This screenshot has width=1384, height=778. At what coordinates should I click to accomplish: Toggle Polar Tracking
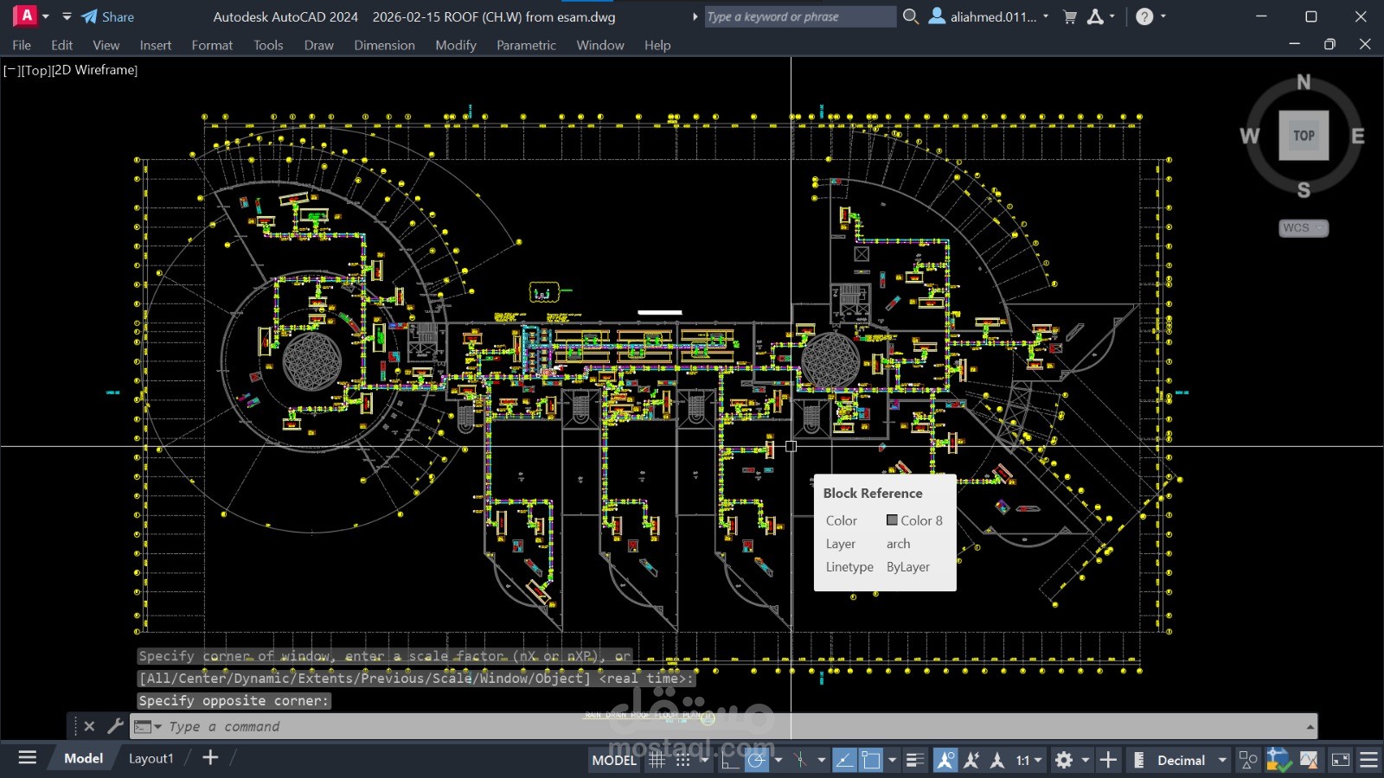coord(757,760)
